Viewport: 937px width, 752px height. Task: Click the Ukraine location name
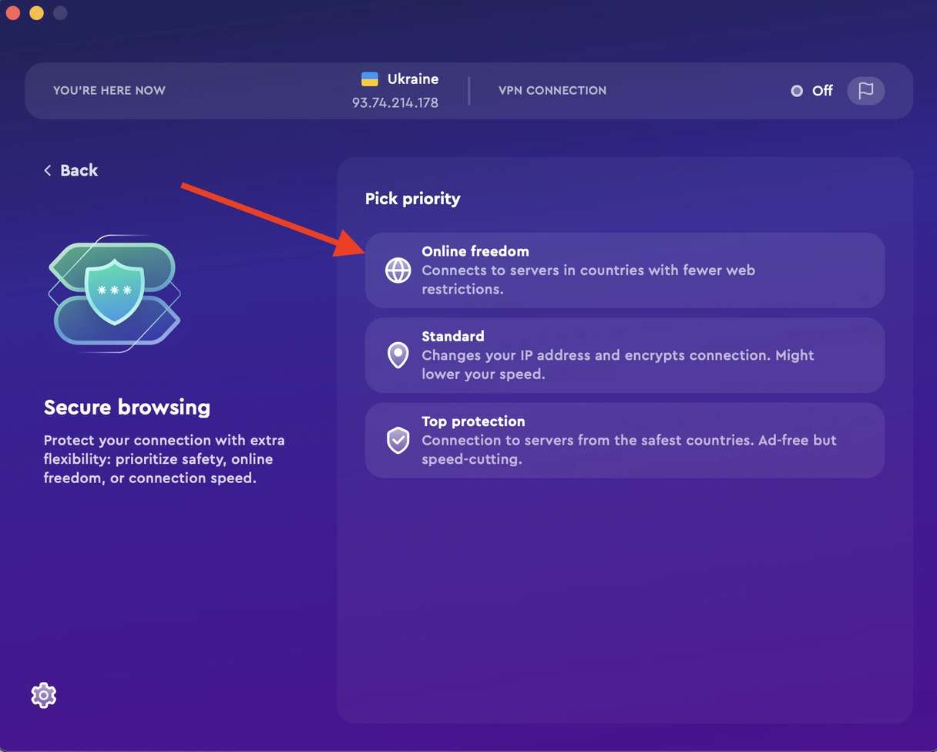(413, 79)
